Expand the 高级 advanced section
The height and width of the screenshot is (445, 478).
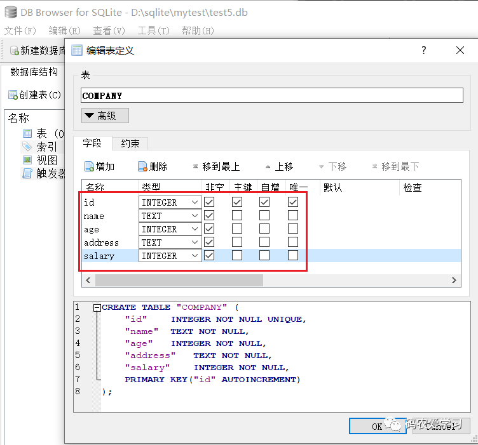(x=105, y=116)
